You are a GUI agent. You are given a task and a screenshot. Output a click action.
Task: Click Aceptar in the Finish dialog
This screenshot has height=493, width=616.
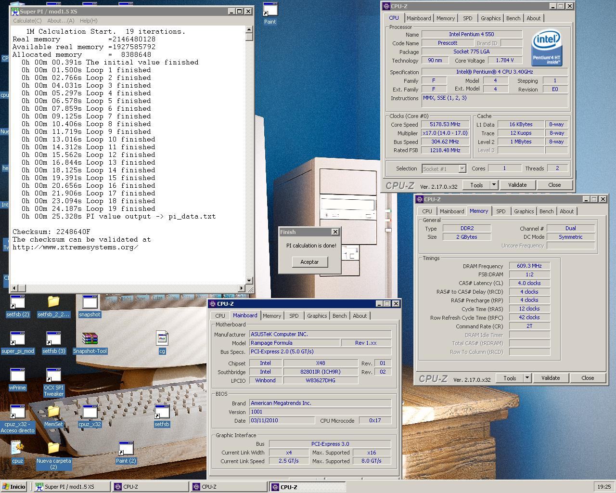point(309,262)
